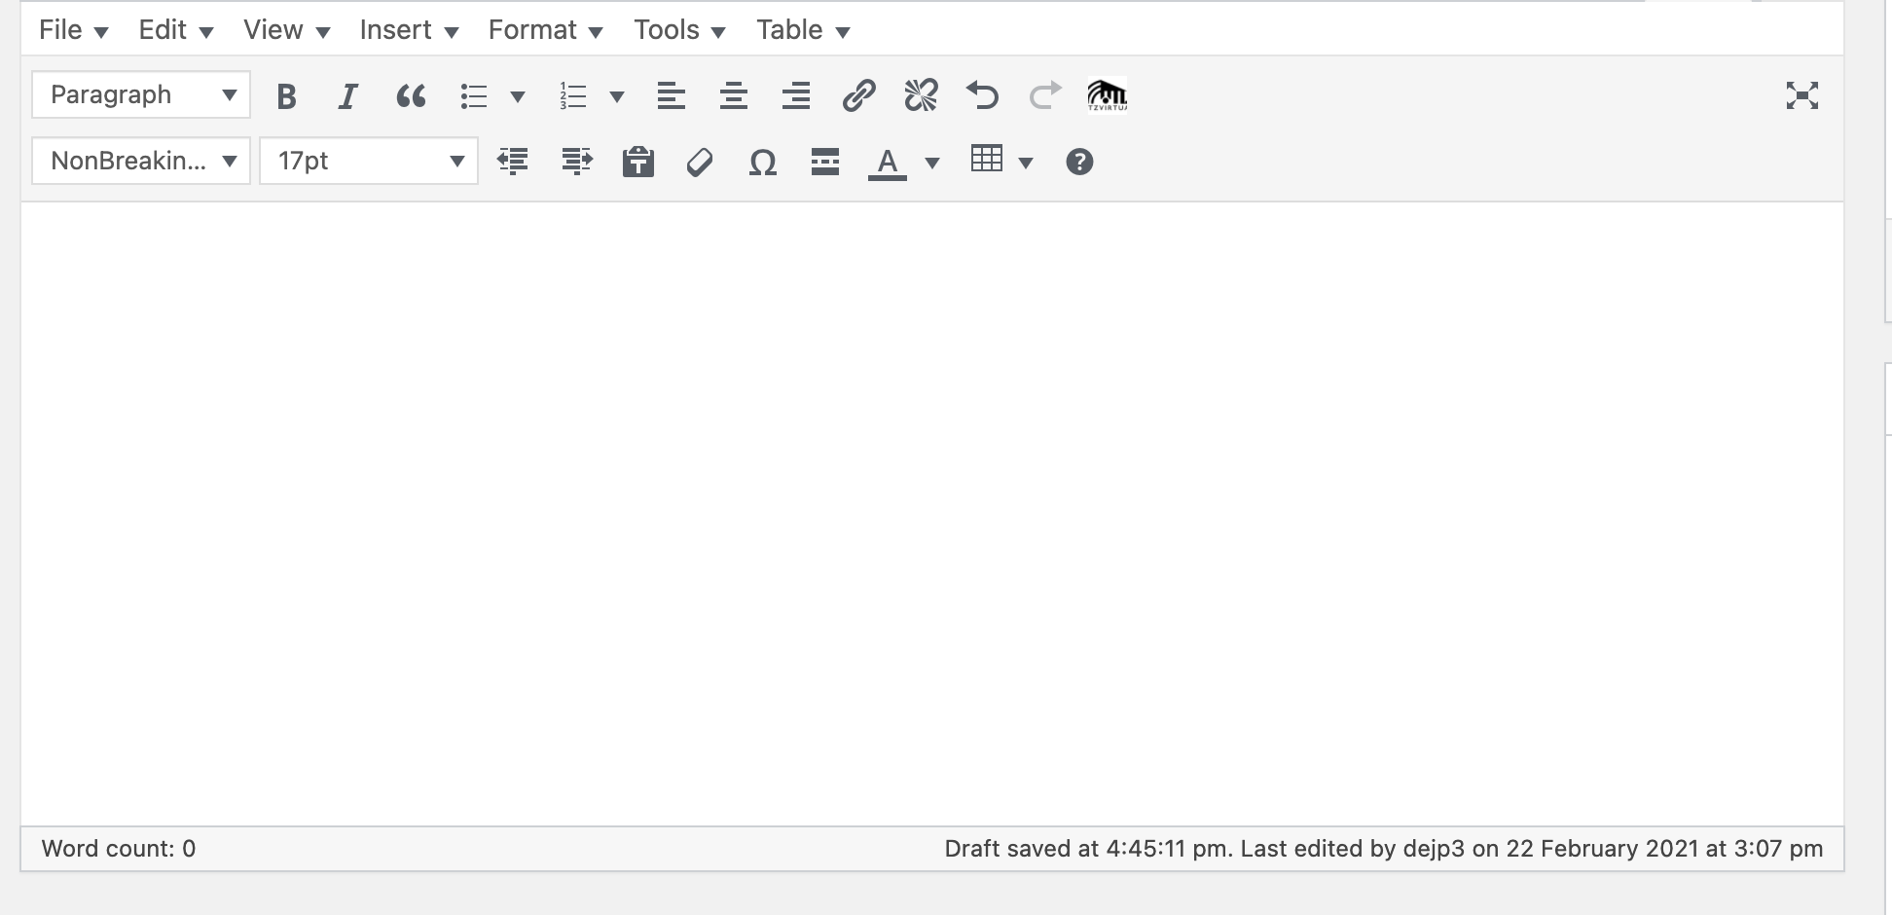The height and width of the screenshot is (915, 1892).
Task: Insert special character with omega icon
Action: click(763, 162)
